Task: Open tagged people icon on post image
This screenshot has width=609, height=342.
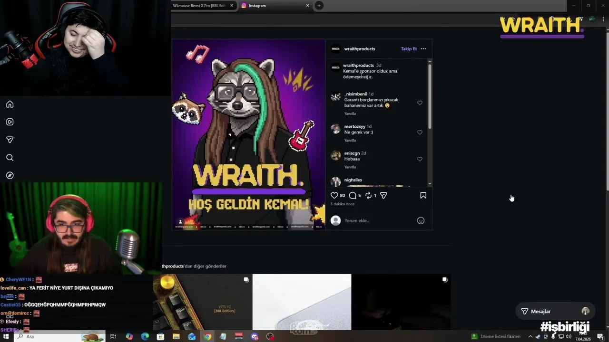Action: (x=180, y=222)
